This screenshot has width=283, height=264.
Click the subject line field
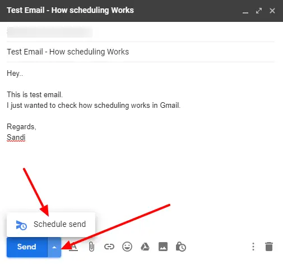click(x=141, y=52)
